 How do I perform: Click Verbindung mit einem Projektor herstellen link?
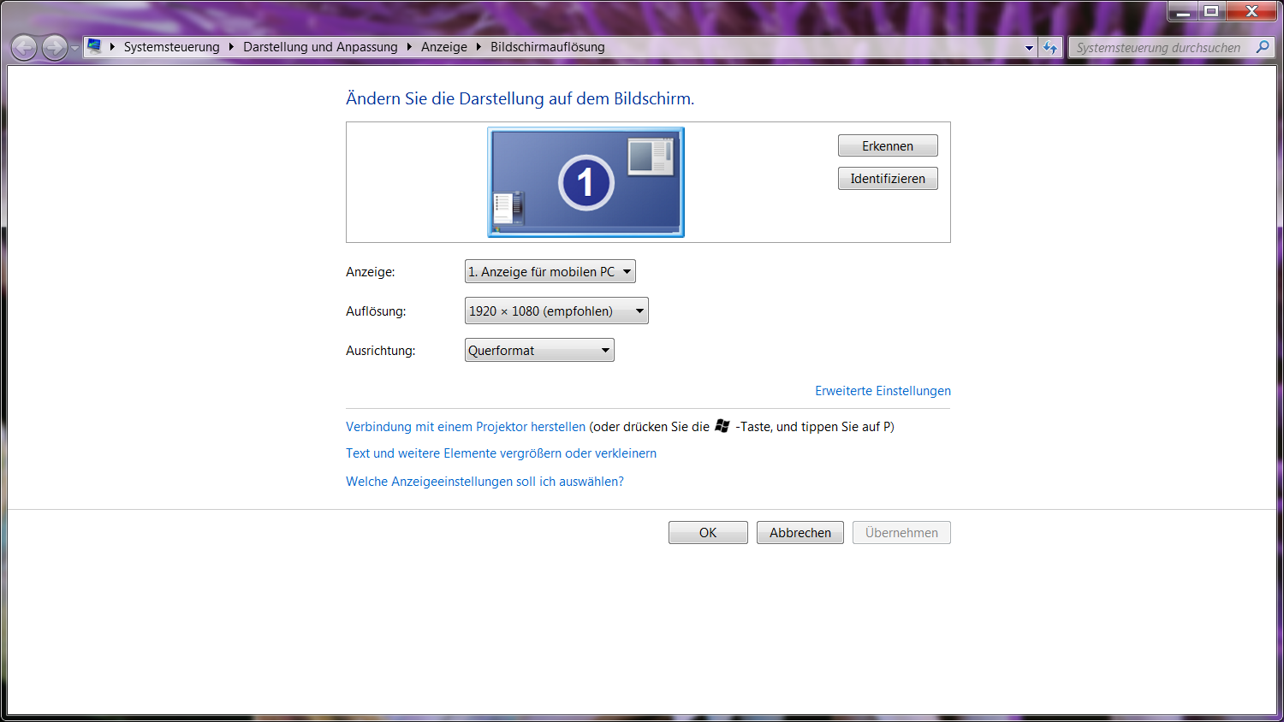pyautogui.click(x=466, y=427)
